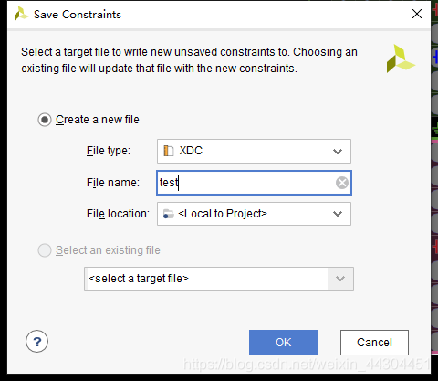Click inside the File name input box
The width and height of the screenshot is (438, 381).
pyautogui.click(x=254, y=183)
